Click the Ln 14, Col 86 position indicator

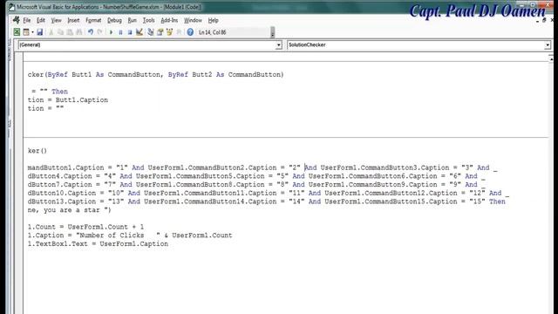pyautogui.click(x=213, y=32)
